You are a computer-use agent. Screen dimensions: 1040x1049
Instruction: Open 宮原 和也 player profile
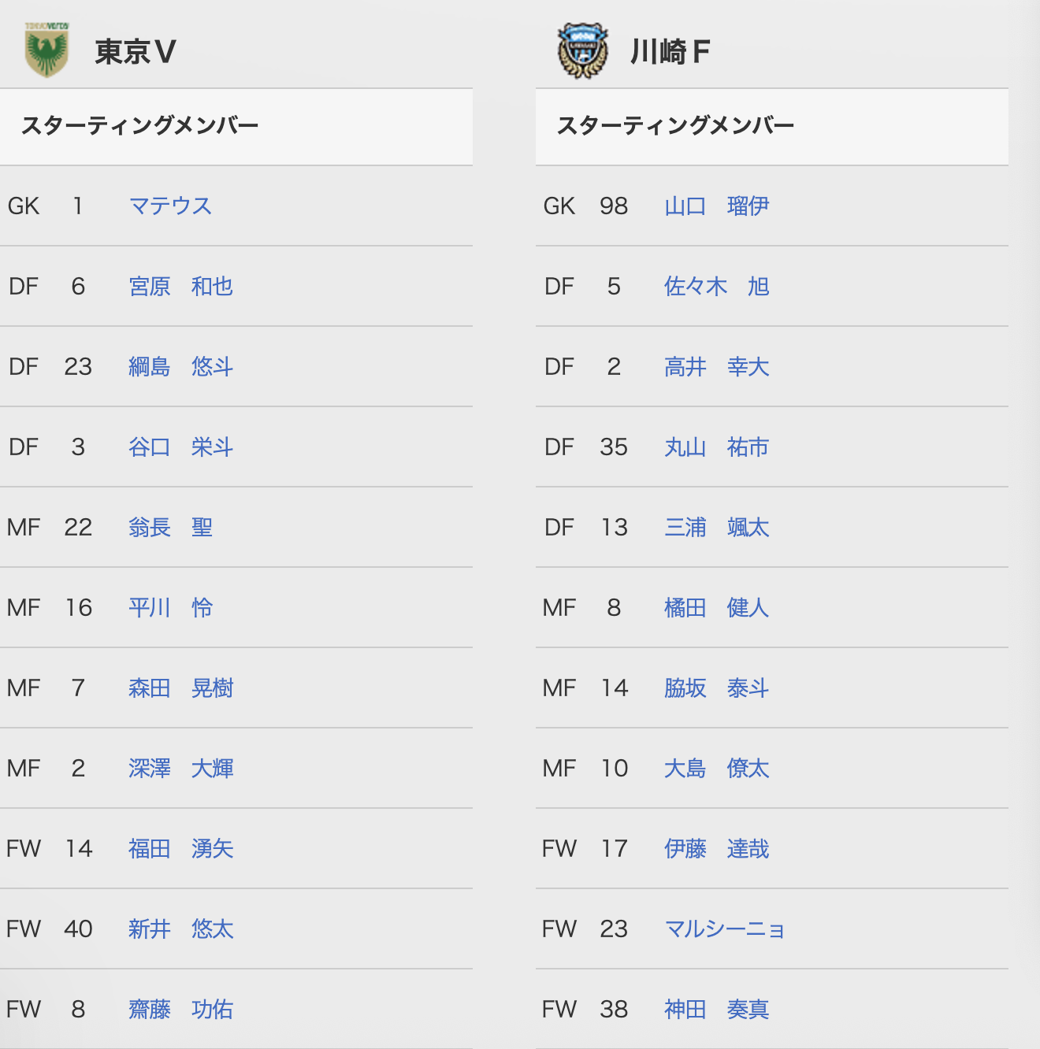point(181,286)
